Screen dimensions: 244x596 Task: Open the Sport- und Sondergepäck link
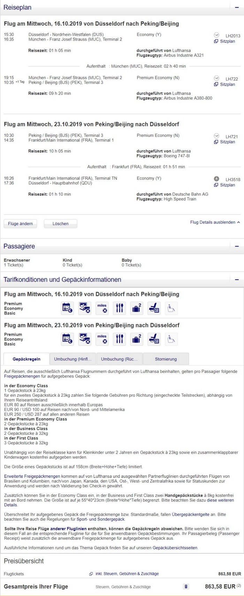click(101, 519)
